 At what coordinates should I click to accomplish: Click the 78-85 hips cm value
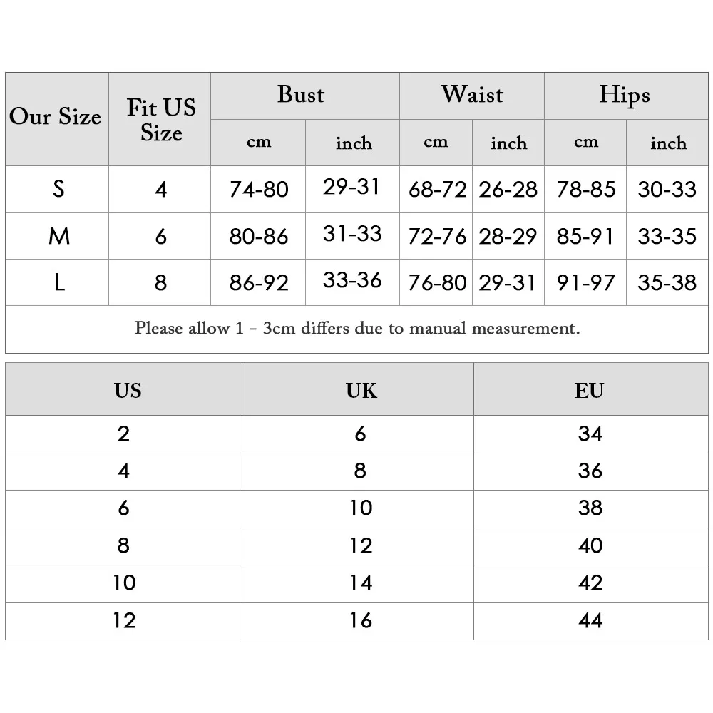click(586, 190)
